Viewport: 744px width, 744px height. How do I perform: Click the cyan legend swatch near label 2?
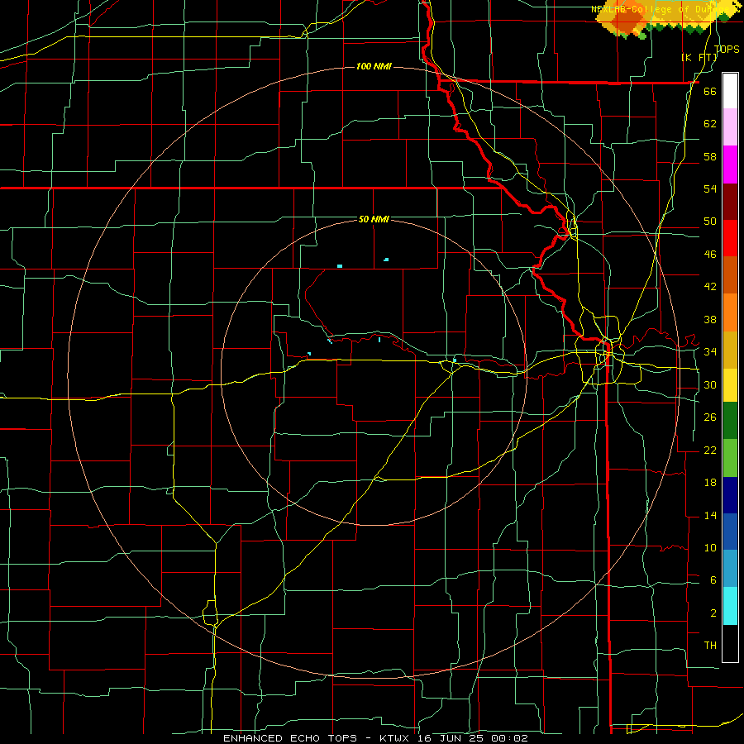(730, 606)
